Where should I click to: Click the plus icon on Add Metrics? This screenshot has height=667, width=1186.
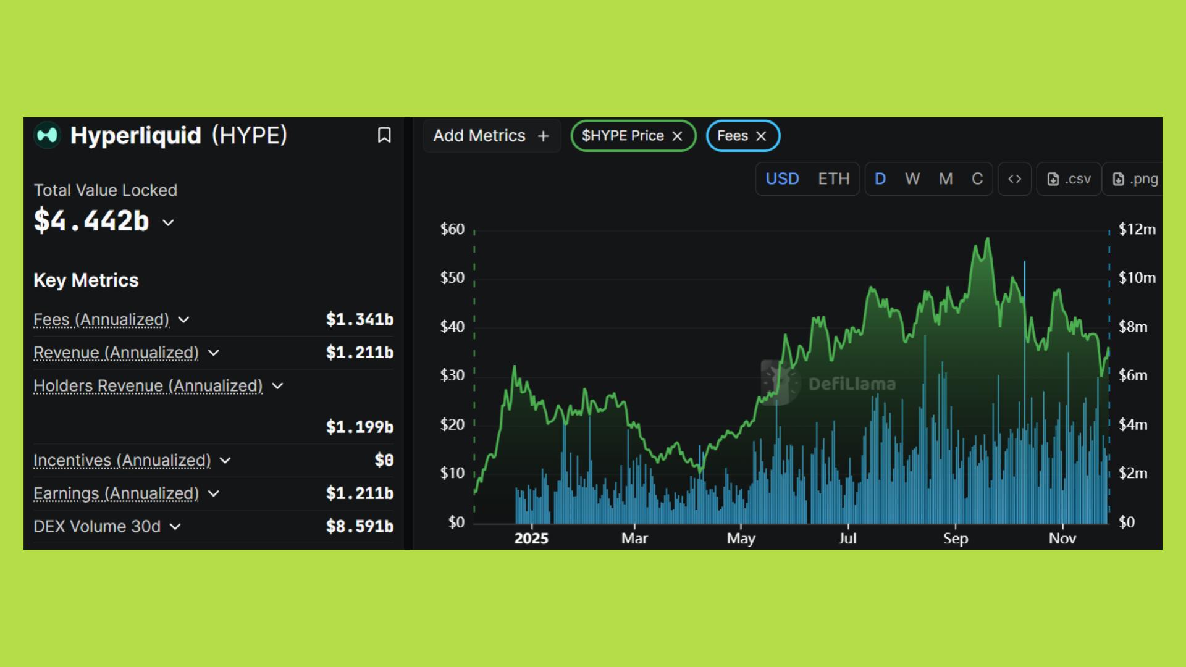[x=543, y=136]
